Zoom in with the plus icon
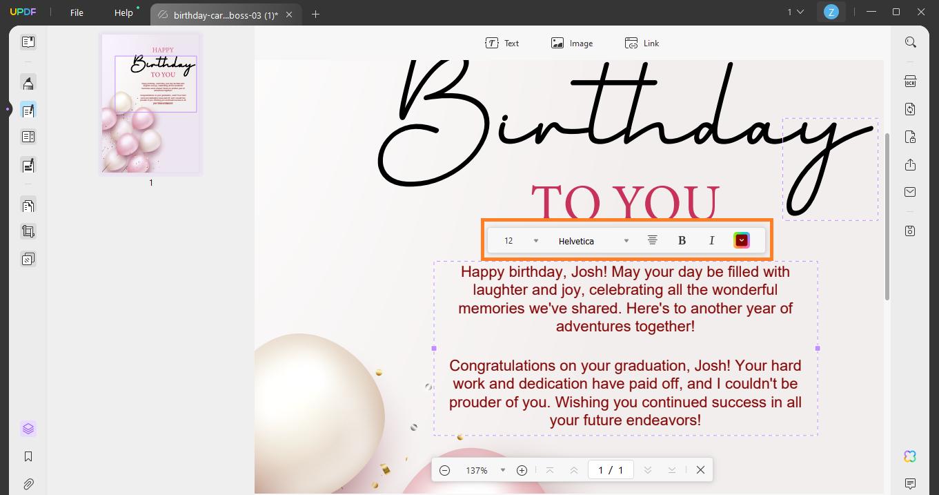 pos(522,470)
